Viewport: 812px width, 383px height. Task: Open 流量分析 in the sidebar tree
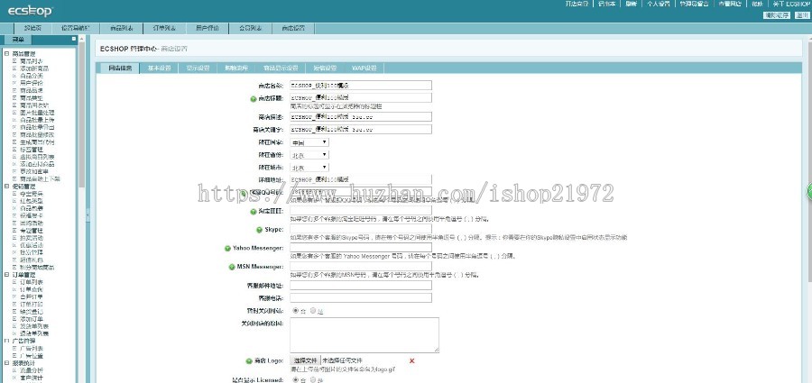click(x=31, y=370)
